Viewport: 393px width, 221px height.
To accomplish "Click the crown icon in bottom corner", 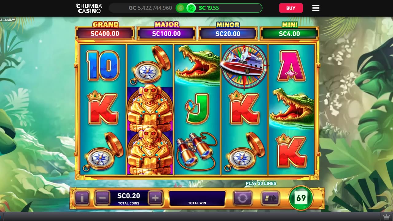I will coord(386,217).
